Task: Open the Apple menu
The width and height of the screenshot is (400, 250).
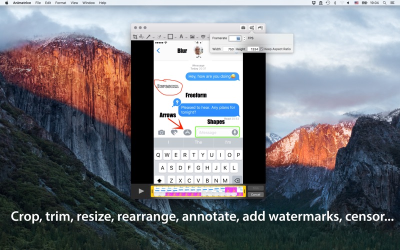Action: point(6,3)
